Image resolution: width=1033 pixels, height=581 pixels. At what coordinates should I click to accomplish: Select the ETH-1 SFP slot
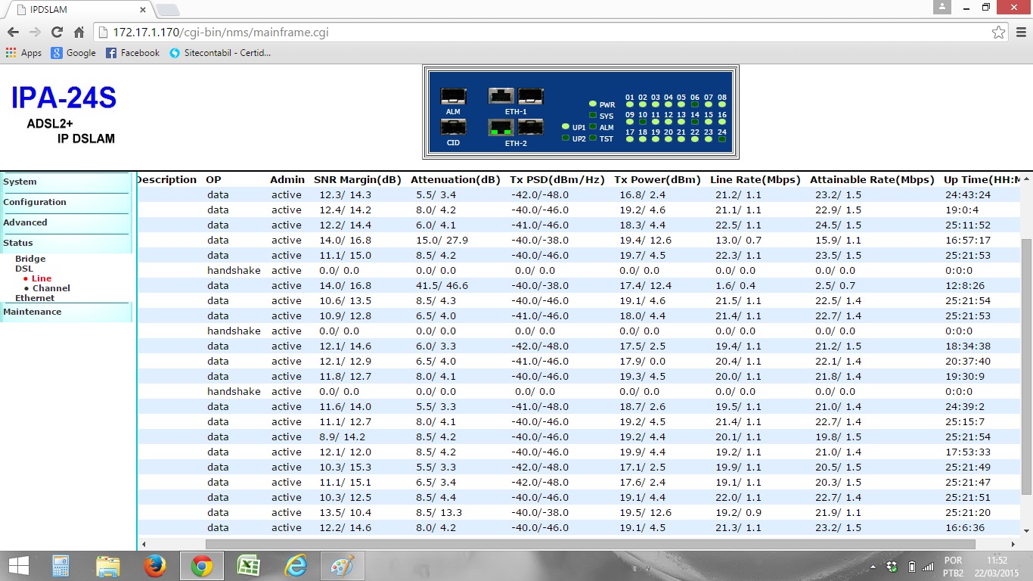531,96
